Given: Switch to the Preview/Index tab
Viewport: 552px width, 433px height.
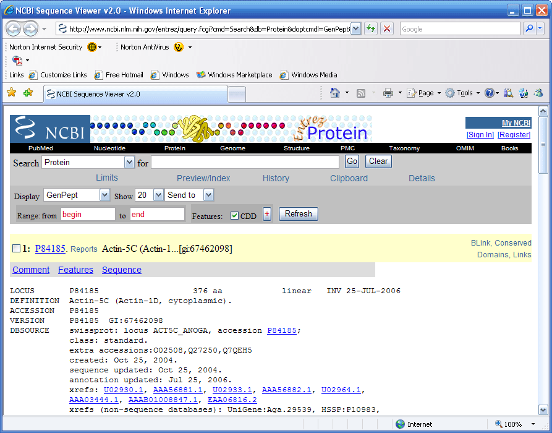Looking at the screenshot, I should pos(203,178).
